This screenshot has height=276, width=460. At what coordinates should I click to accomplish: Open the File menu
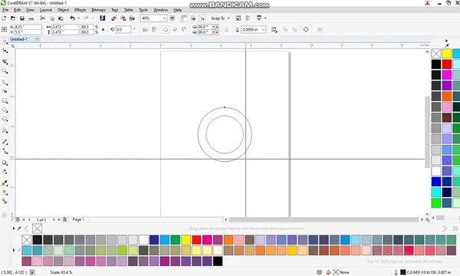5,10
